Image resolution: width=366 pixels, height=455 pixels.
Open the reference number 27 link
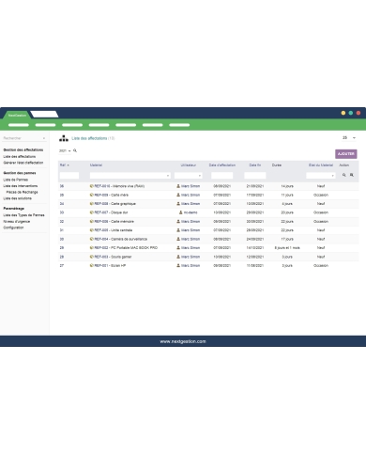62,265
